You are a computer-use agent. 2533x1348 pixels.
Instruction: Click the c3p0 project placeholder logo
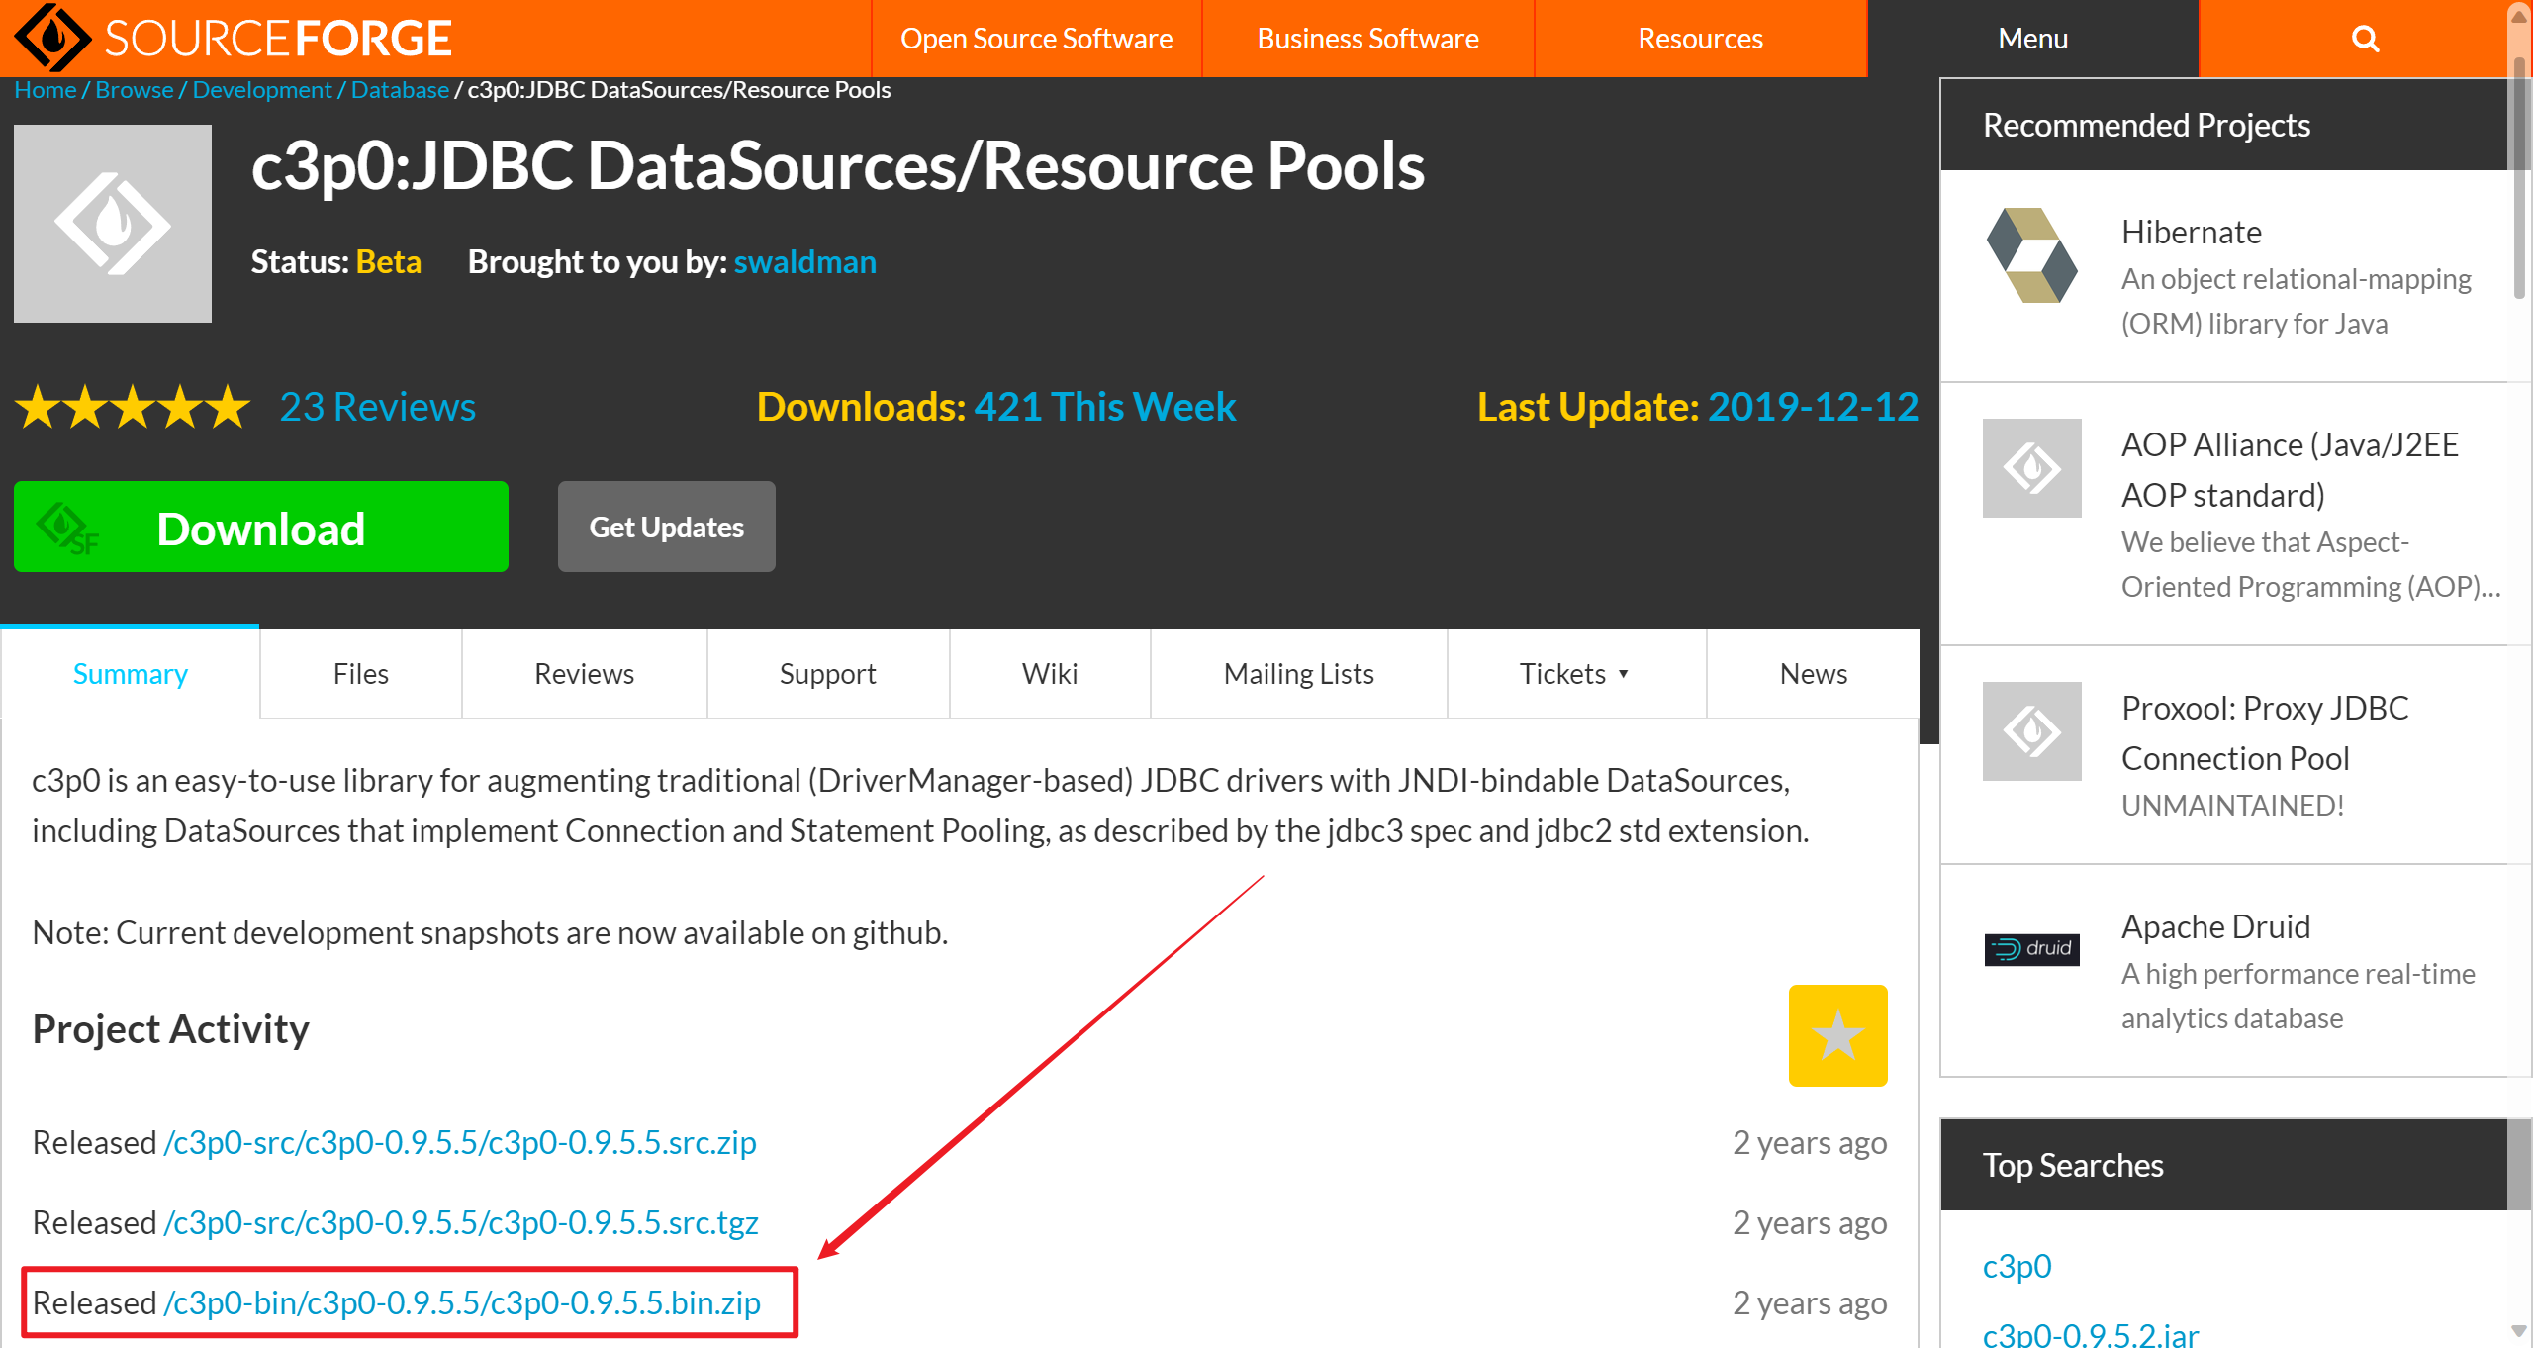pyautogui.click(x=113, y=224)
